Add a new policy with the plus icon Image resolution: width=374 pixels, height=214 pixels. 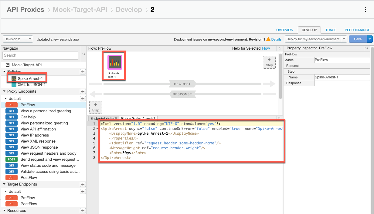[x=82, y=72]
